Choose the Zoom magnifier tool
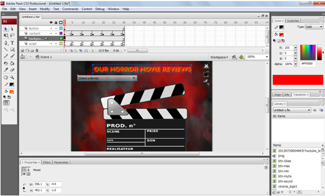This screenshot has height=196, width=325. 12,77
